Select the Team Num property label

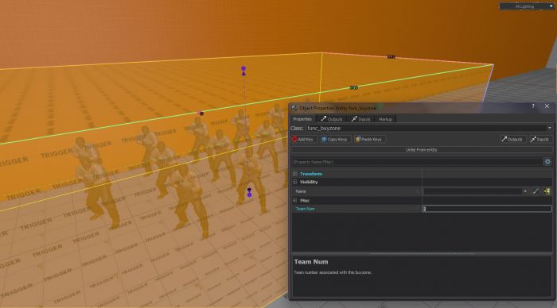[x=305, y=209]
